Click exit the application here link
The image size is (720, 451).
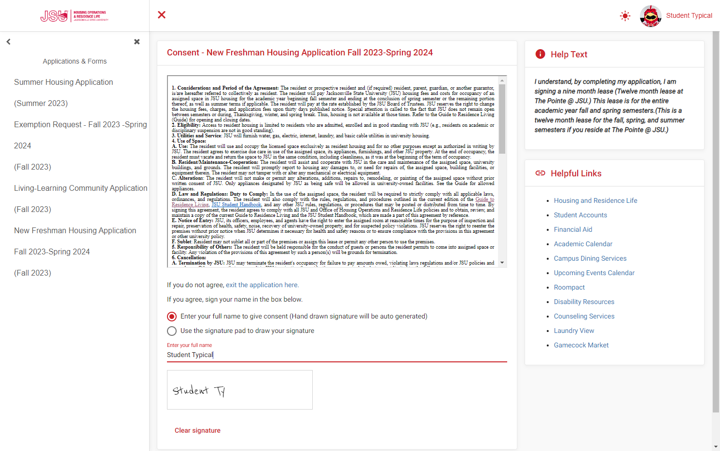[x=262, y=285]
